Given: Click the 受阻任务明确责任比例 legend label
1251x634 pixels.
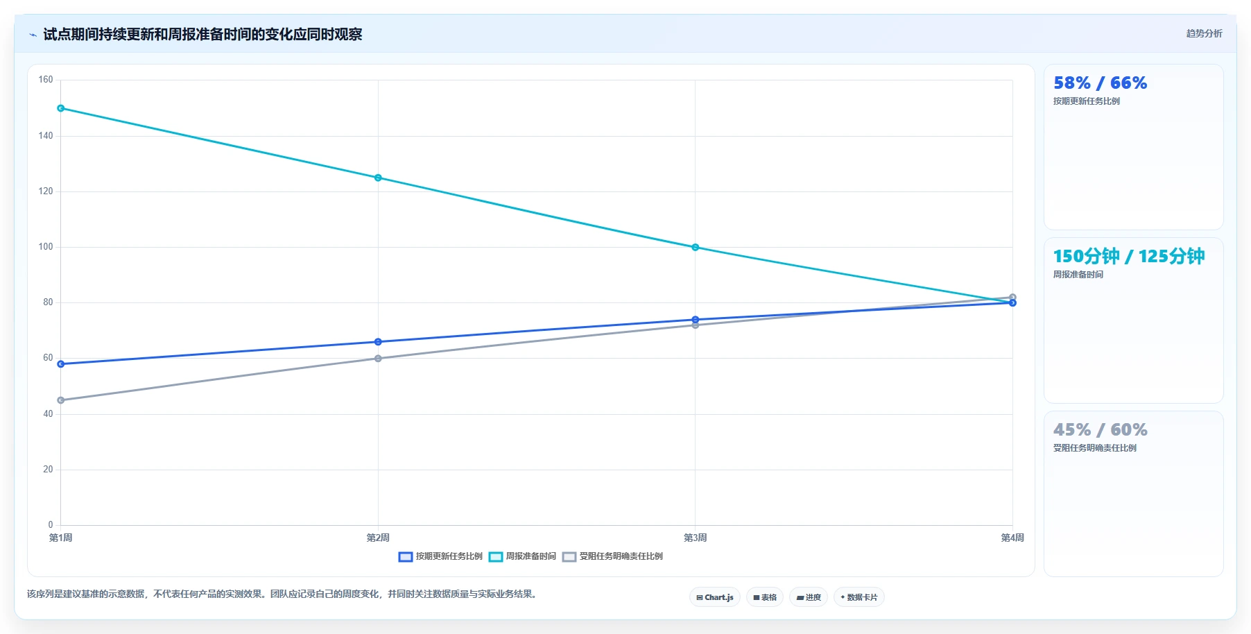Looking at the screenshot, I should 621,556.
